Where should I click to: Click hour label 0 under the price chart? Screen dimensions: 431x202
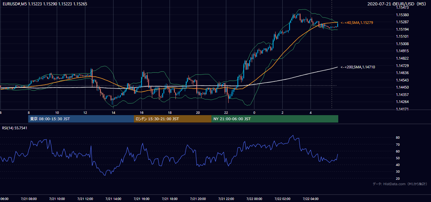click(x=254, y=113)
